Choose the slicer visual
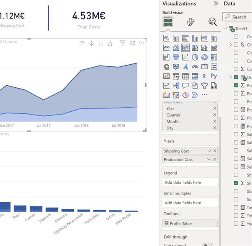The height and width of the screenshot is (246, 252). click(176, 76)
